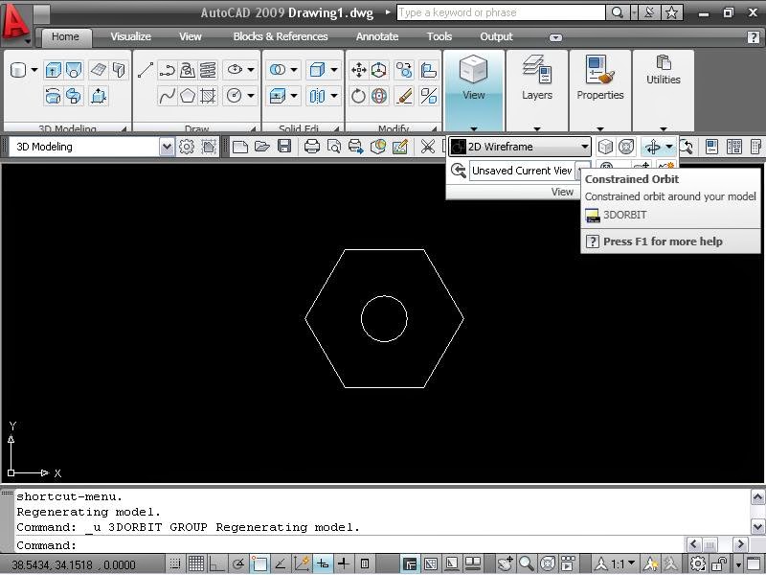Image resolution: width=766 pixels, height=575 pixels.
Task: Open the 2D Wireframe visual style dropdown
Action: point(520,147)
